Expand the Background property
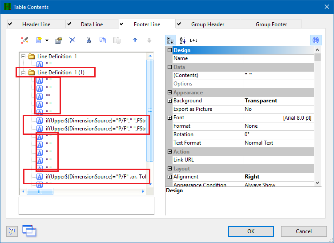This screenshot has width=334, height=243. click(169, 101)
